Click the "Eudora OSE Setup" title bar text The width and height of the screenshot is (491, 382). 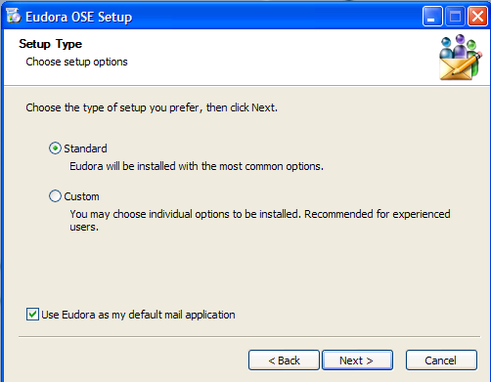(79, 17)
